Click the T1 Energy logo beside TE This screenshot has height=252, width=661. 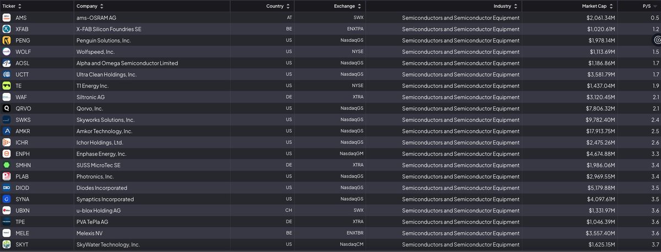[x=7, y=86]
